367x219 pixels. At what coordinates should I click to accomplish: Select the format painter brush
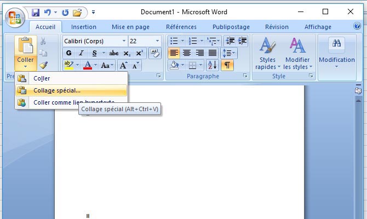[43, 65]
